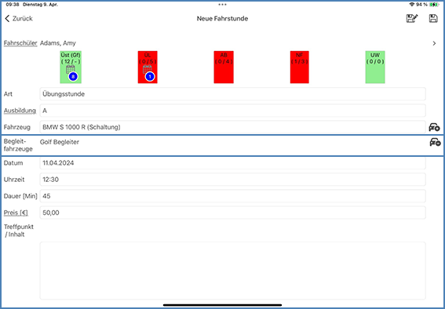This screenshot has width=445, height=309.
Task: Tap the battery indicator in status bar
Action: click(434, 5)
